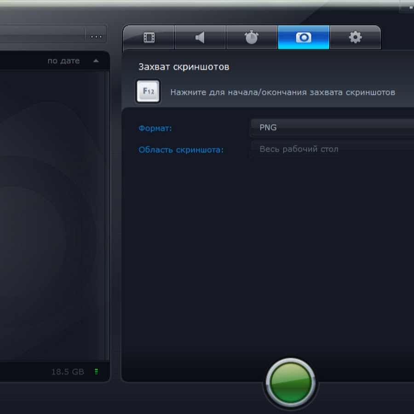Click the 'Область скриншота:' label
This screenshot has height=414, width=414.
coord(181,150)
